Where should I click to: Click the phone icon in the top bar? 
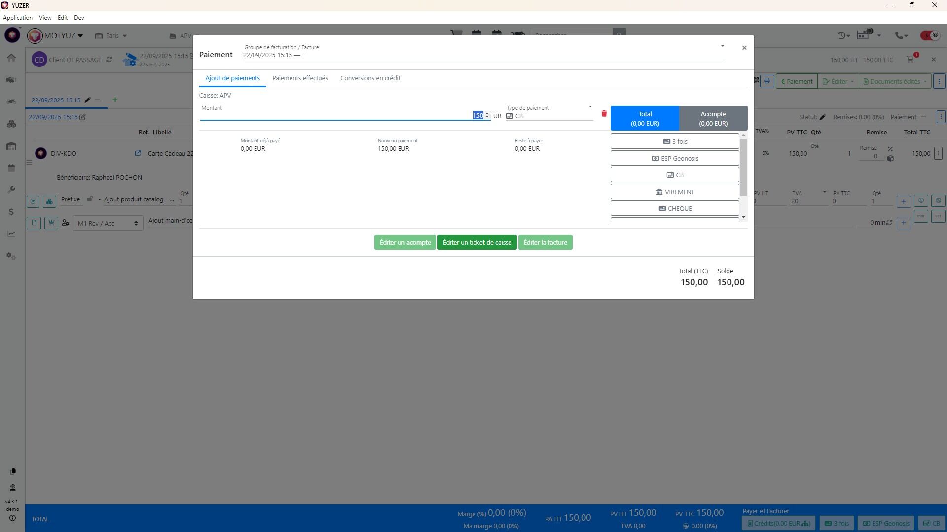click(900, 35)
